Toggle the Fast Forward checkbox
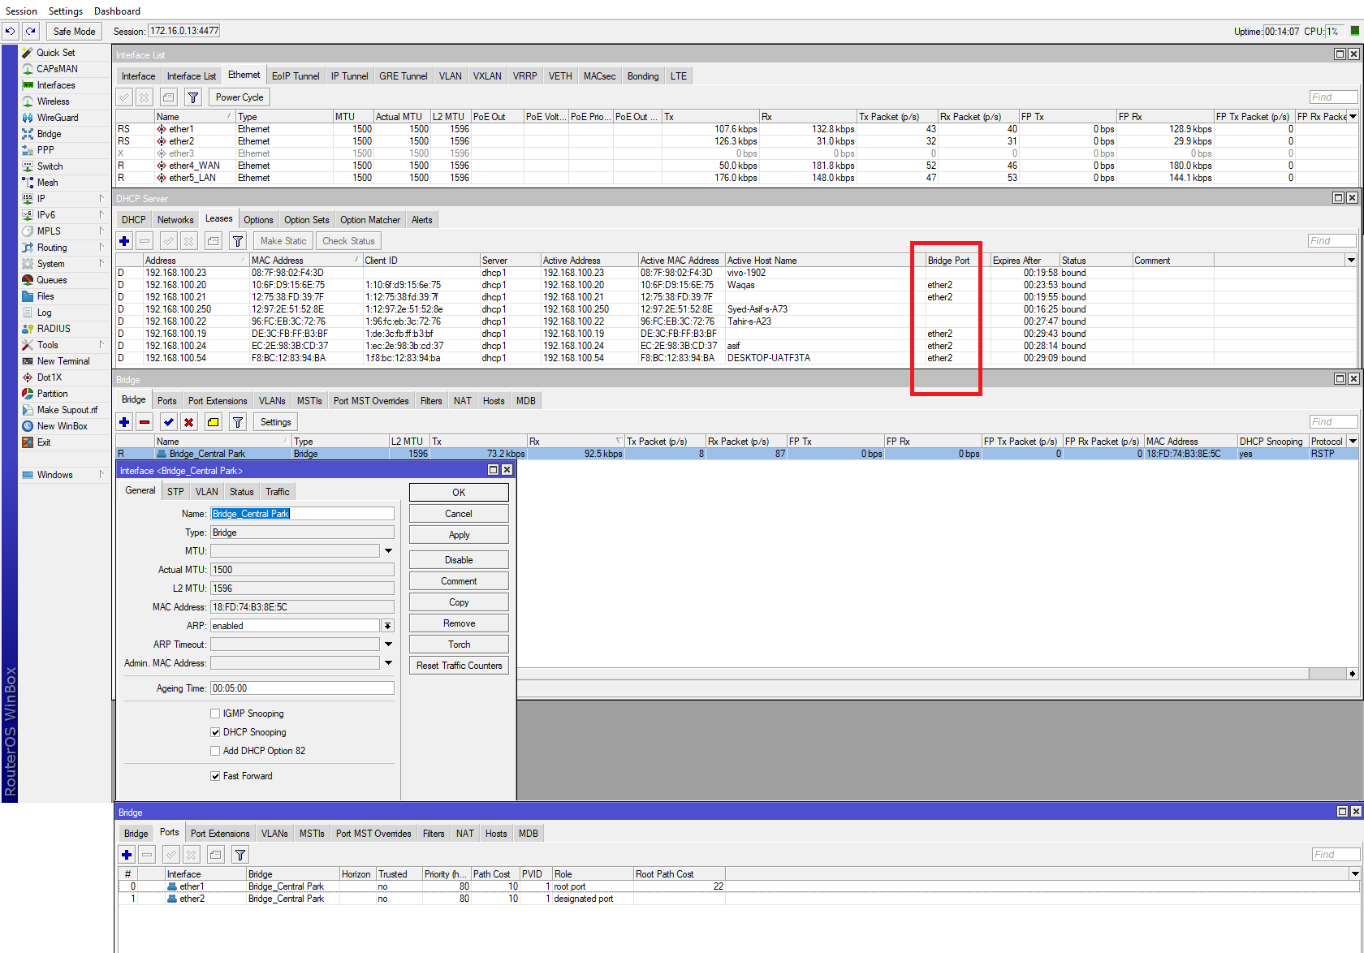This screenshot has width=1364, height=953. point(215,776)
